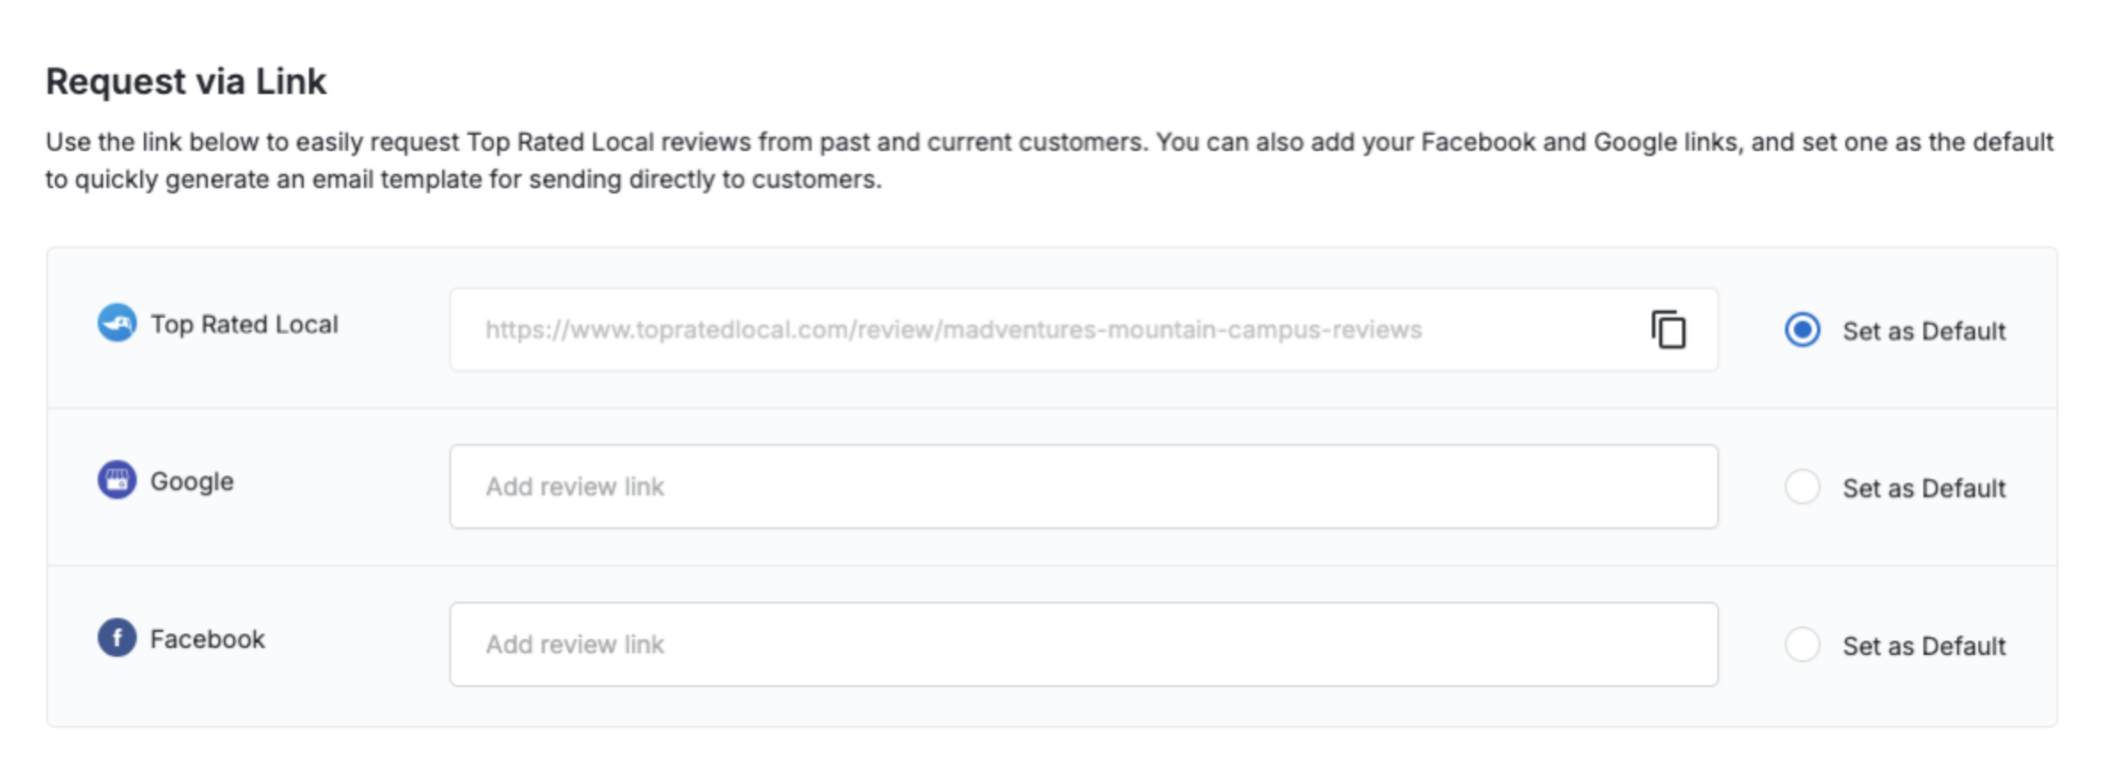The image size is (2108, 765).
Task: Click the Facebook logo icon
Action: (116, 638)
